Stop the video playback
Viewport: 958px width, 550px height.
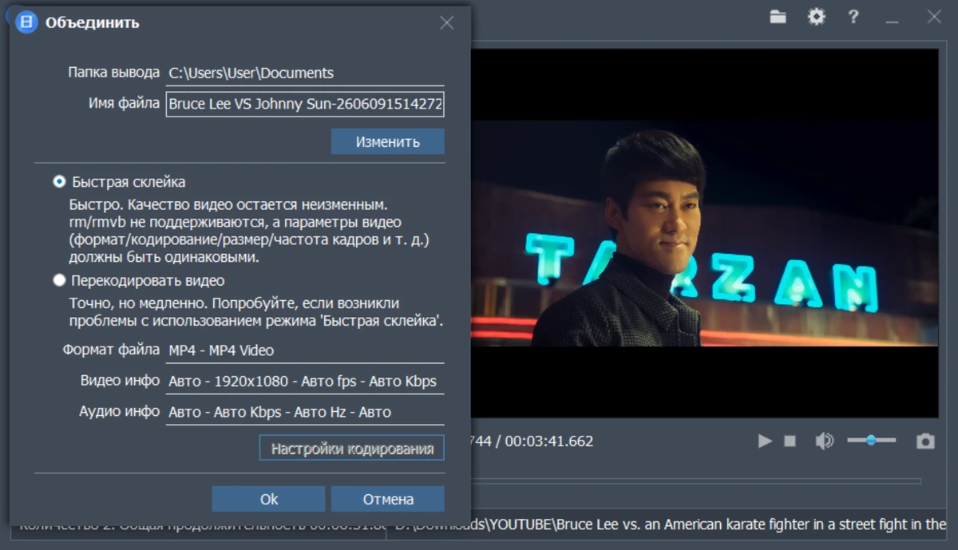click(790, 441)
